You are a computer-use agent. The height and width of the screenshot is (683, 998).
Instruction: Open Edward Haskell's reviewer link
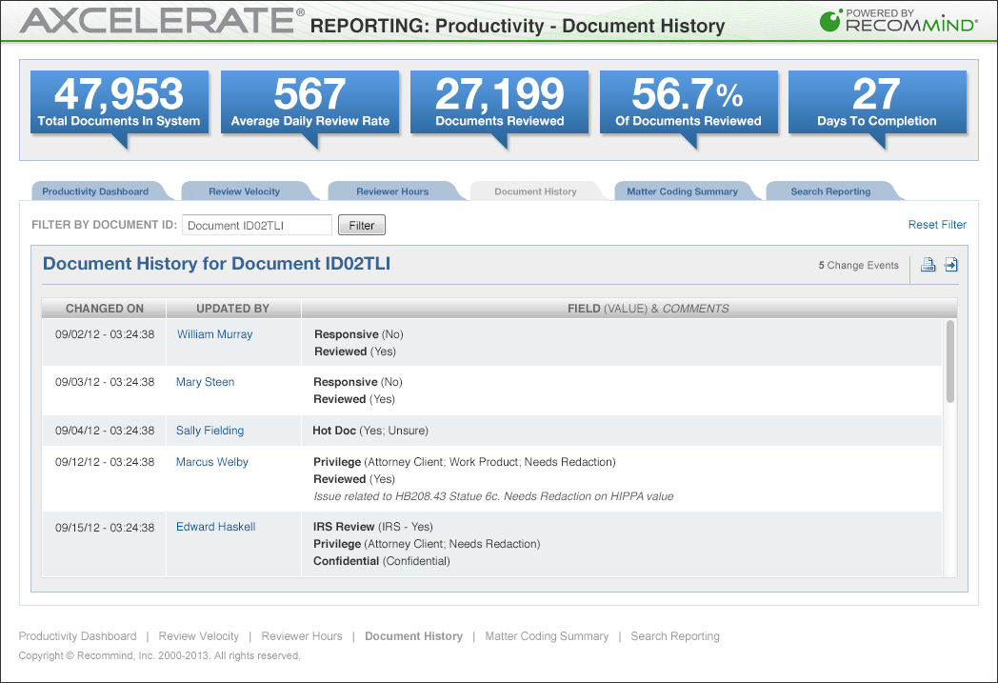(x=216, y=527)
